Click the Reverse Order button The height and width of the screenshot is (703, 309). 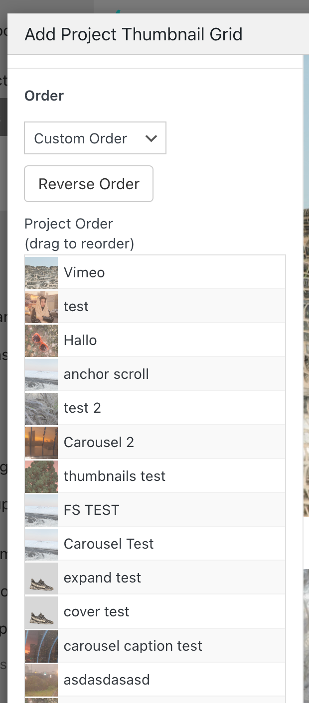pyautogui.click(x=88, y=184)
